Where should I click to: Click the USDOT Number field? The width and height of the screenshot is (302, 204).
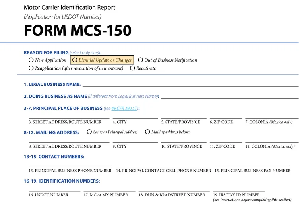pyautogui.click(x=54, y=188)
